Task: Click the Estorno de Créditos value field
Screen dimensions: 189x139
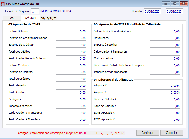Action: 71,45
